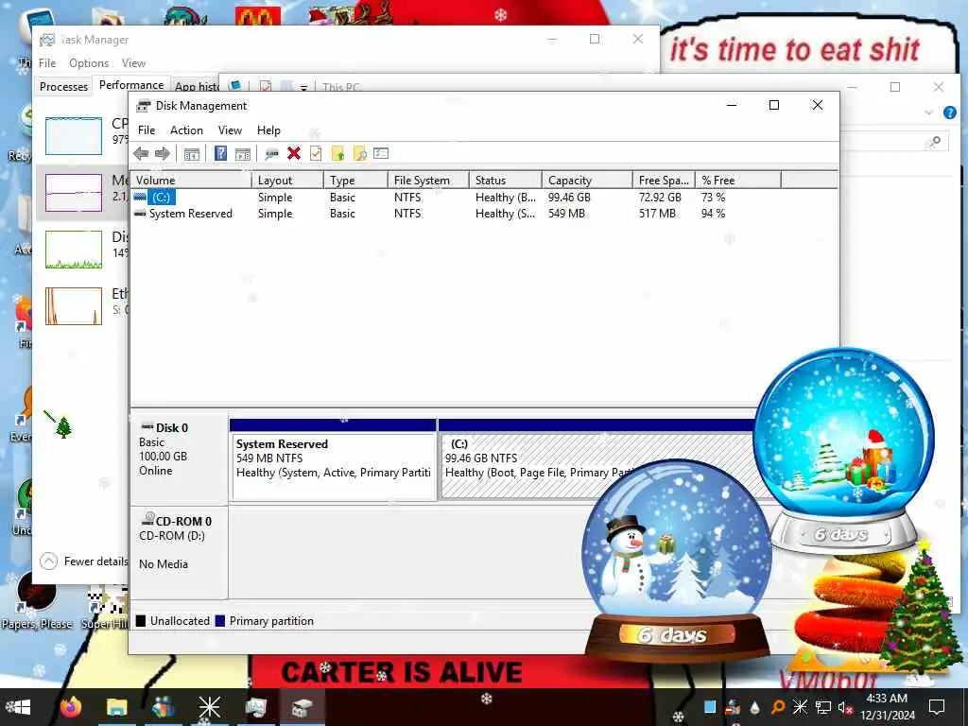Click the search magnifier in the File Explorer window
The width and height of the screenshot is (968, 726).
click(x=936, y=142)
